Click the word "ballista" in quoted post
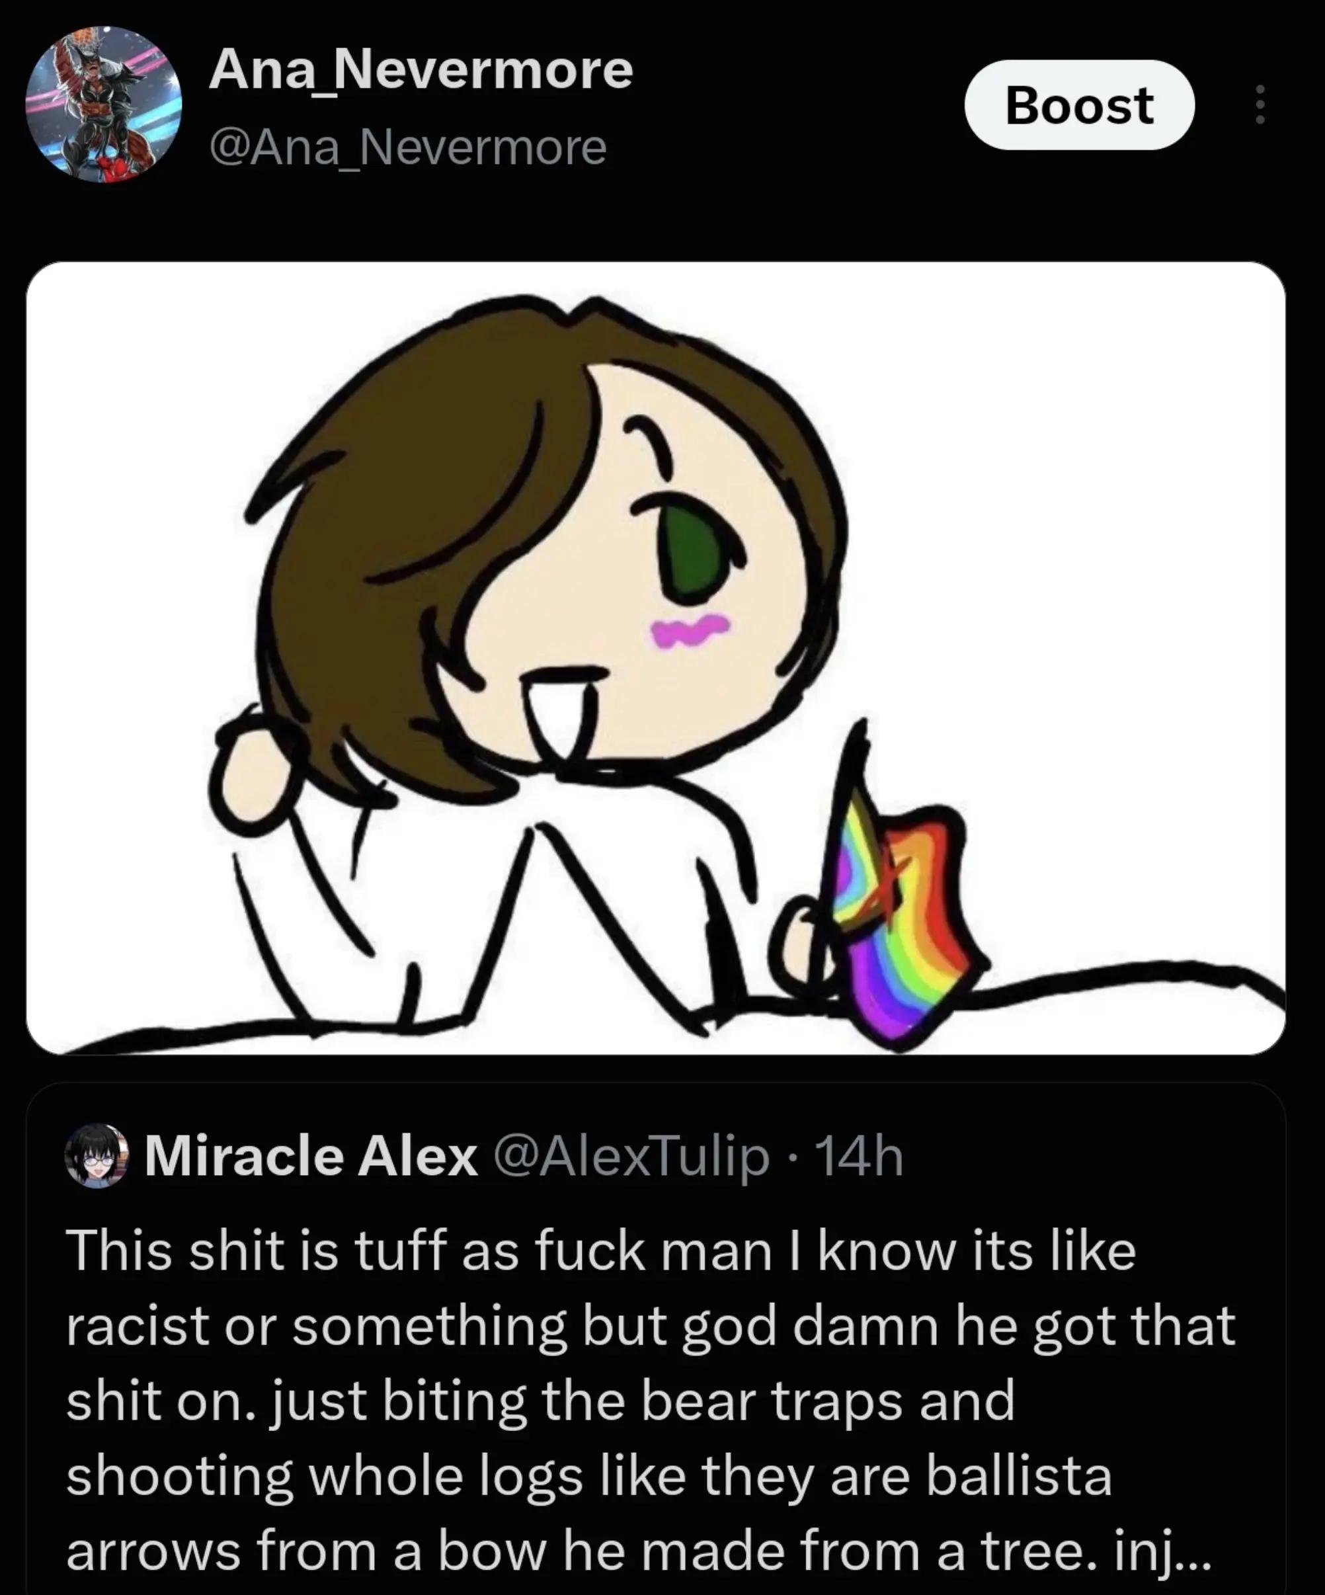 [x=1019, y=1476]
